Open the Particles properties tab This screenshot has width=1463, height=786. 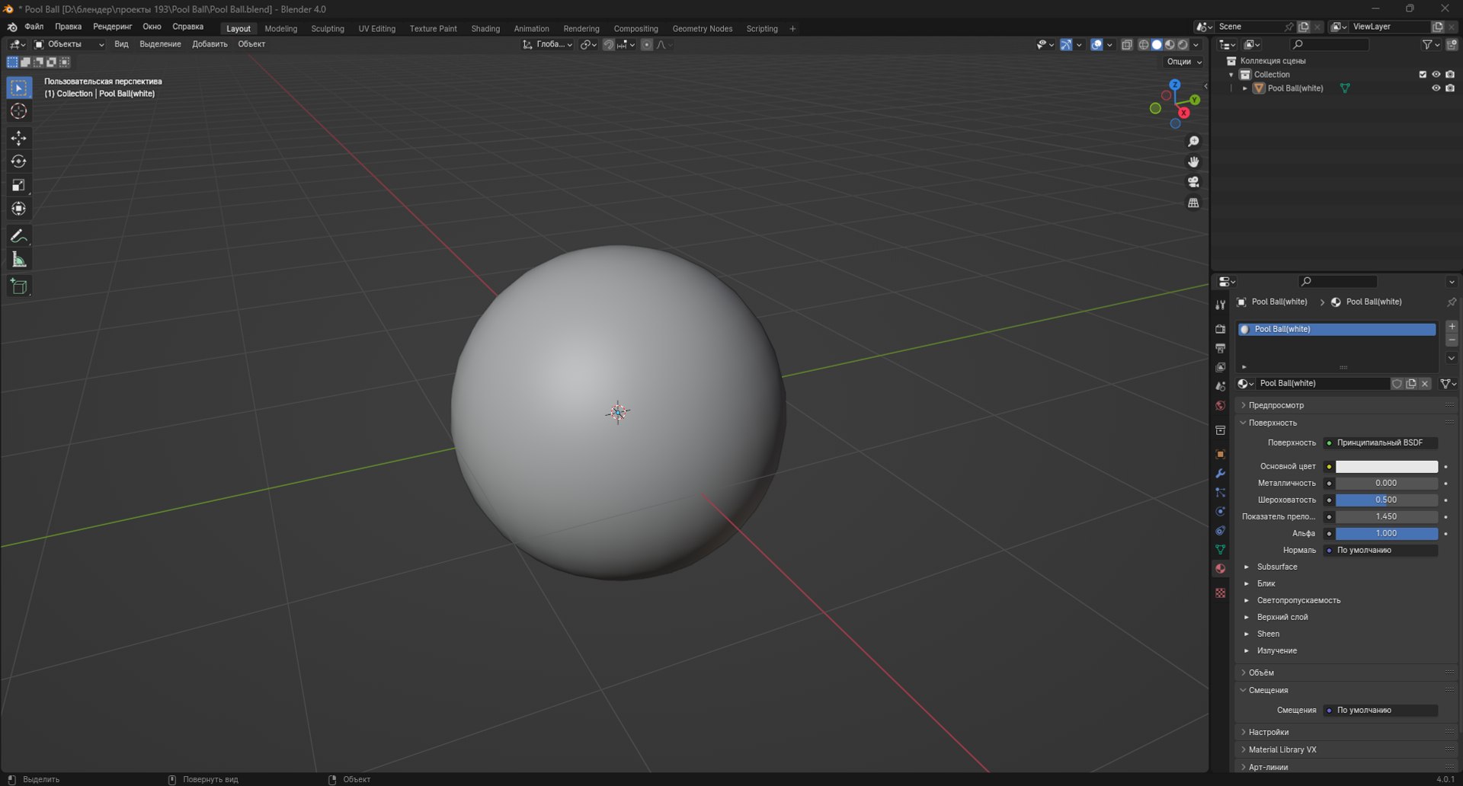pyautogui.click(x=1220, y=492)
